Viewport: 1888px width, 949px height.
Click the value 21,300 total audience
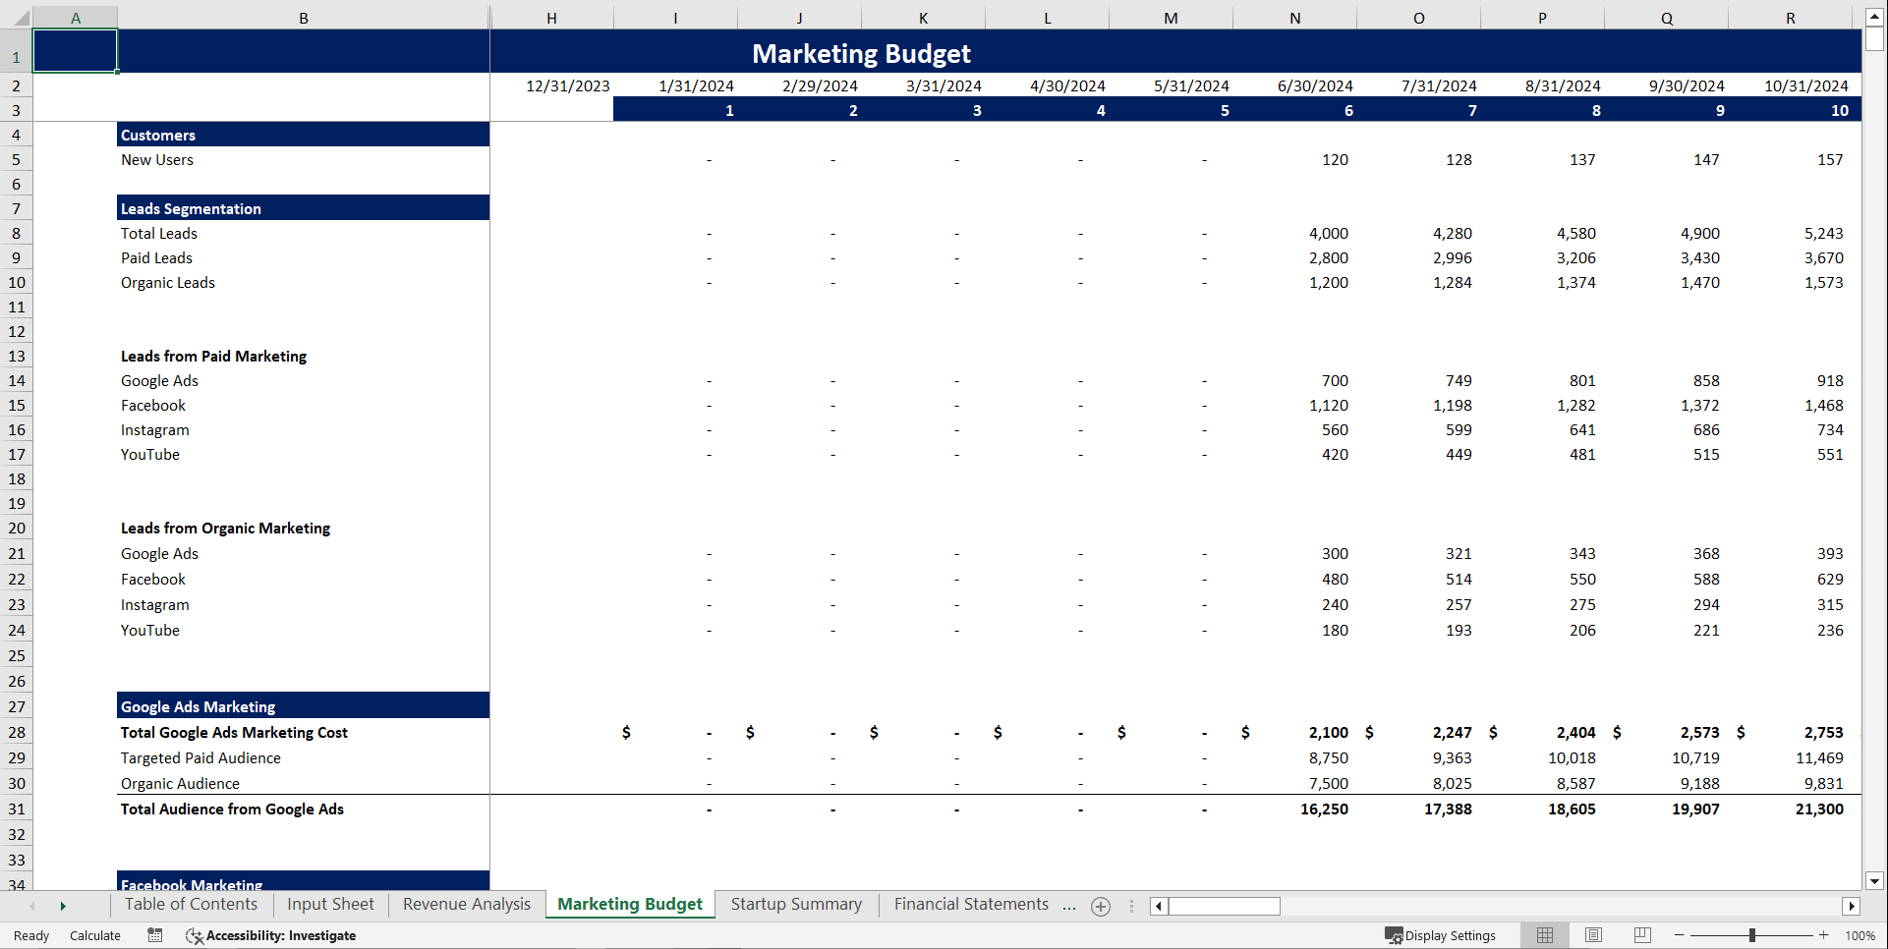click(1819, 809)
